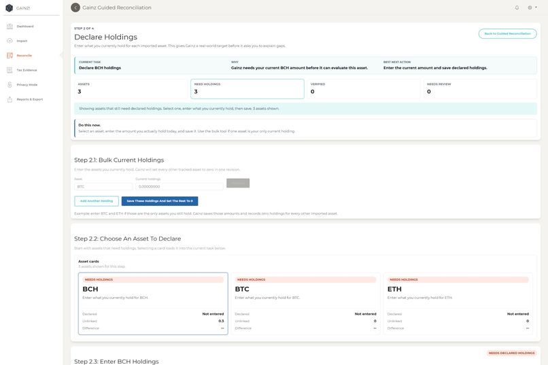Click 'Step 2.3: Enter BCH Holdings' heading
Screen dimensions: 548x365
[116, 361]
